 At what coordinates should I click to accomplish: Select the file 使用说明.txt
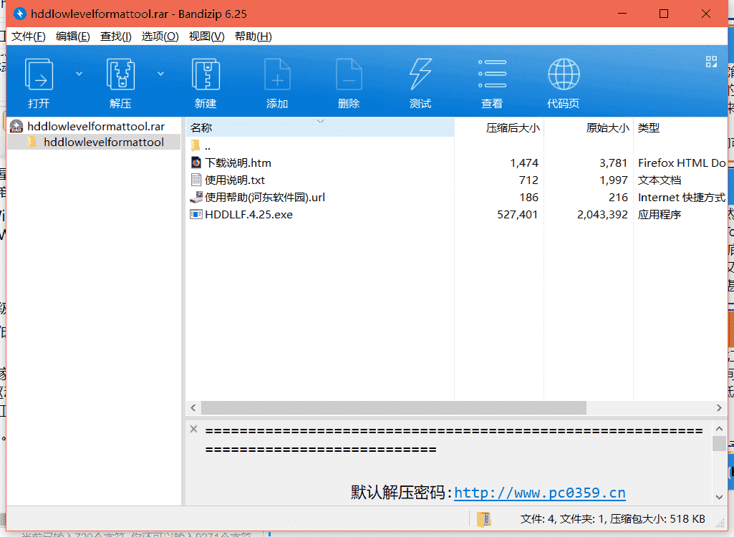pyautogui.click(x=235, y=180)
